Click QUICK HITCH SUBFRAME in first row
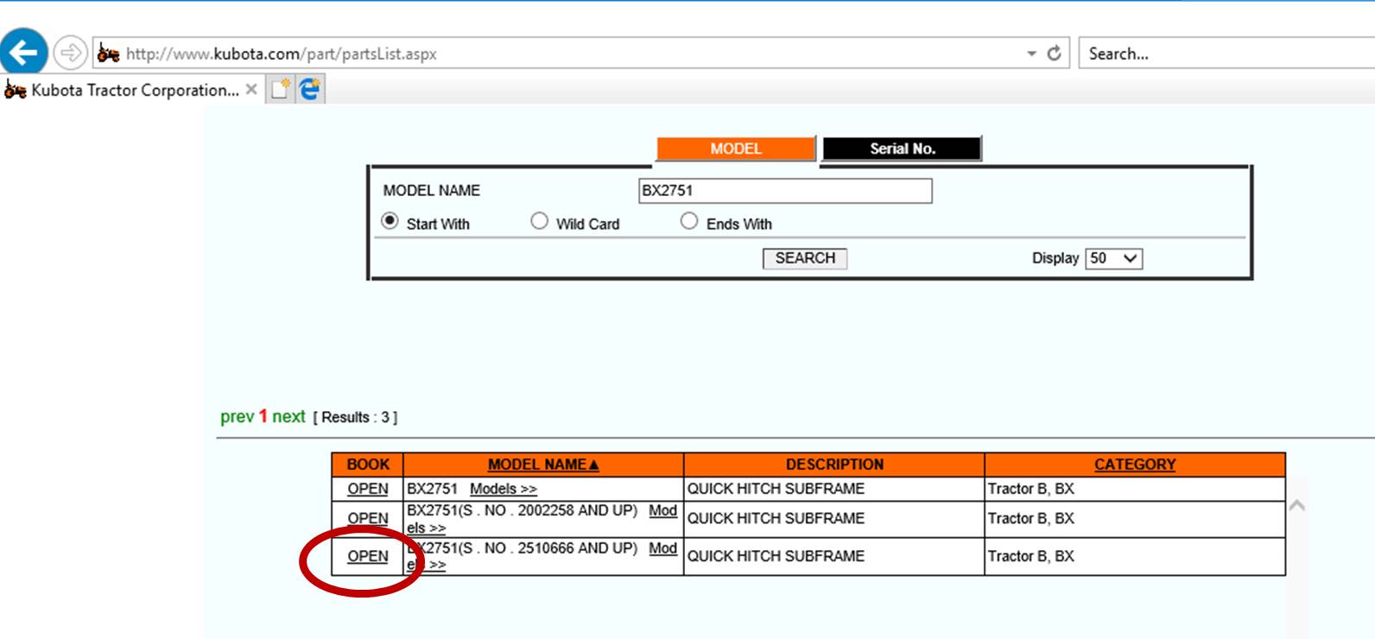Image resolution: width=1375 pixels, height=639 pixels. pyautogui.click(x=776, y=489)
